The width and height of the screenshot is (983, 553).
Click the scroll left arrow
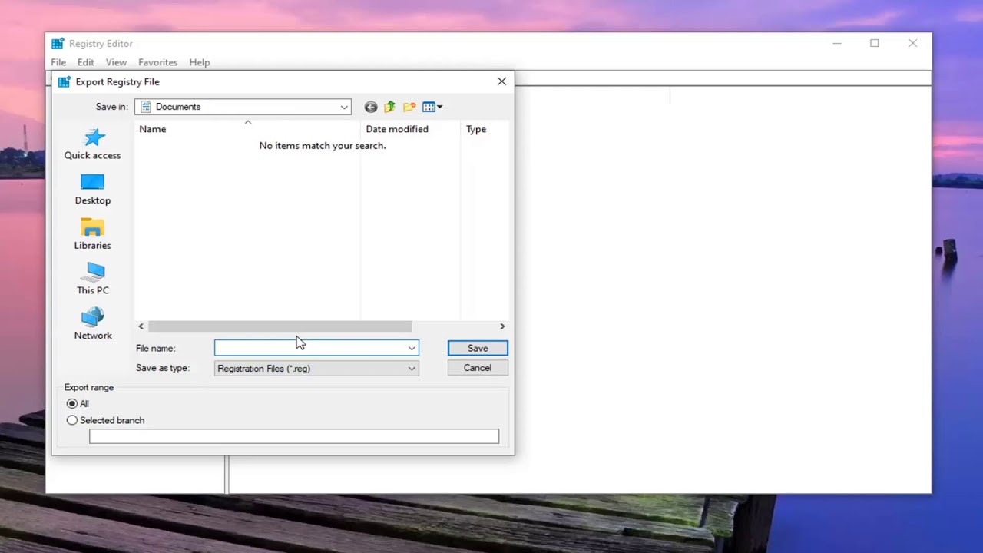click(141, 326)
